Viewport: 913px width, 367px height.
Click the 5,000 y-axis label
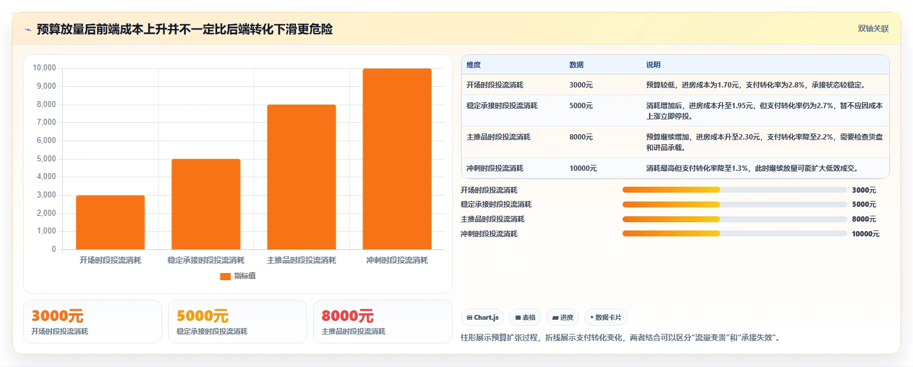click(46, 159)
